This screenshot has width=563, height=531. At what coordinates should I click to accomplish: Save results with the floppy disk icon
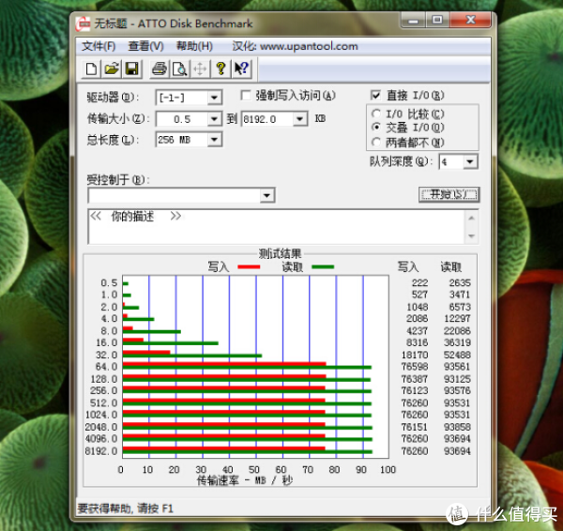131,68
